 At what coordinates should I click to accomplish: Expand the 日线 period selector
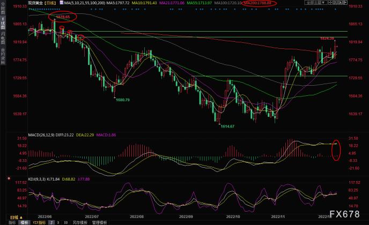17,217
